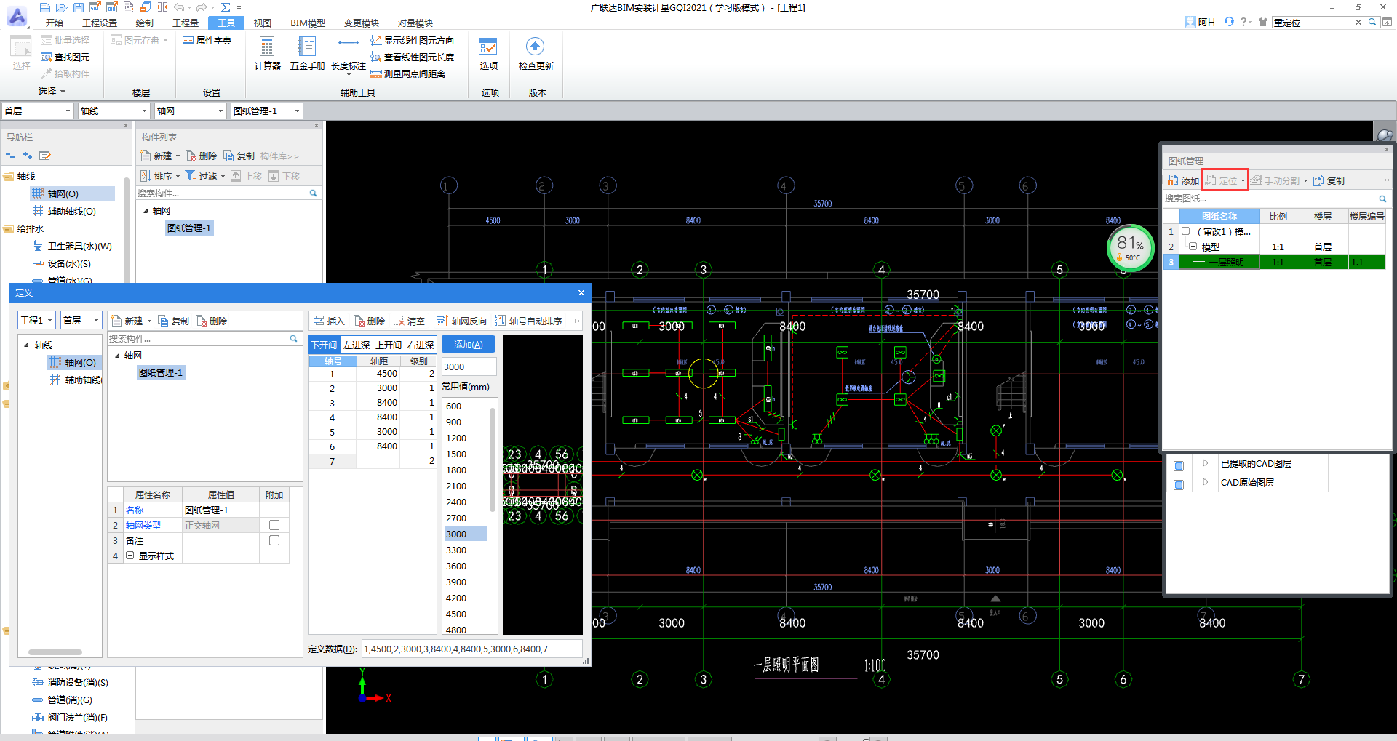Viewport: 1397px width, 741px height.
Task: Collapse the 模型 row in 图纸管理
Action: point(1193,247)
